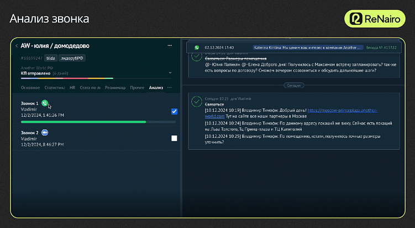Uncheck the Звонок 1 checkbox
Image resolution: width=415 pixels, height=228 pixels.
[x=174, y=111]
